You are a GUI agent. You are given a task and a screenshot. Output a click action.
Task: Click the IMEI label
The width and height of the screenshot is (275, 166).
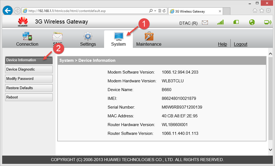tap(112, 98)
